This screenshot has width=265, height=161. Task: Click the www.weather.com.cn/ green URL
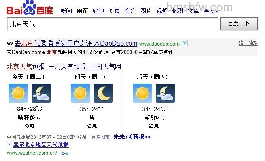(32, 153)
